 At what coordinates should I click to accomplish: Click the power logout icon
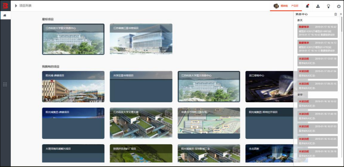(339, 6)
